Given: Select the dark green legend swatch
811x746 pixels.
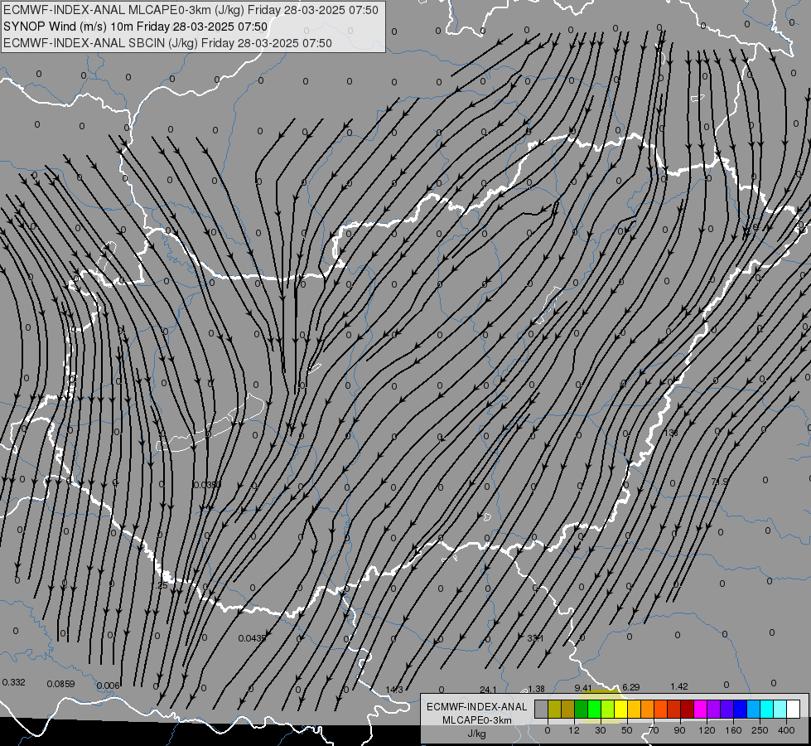Looking at the screenshot, I should 582,709.
